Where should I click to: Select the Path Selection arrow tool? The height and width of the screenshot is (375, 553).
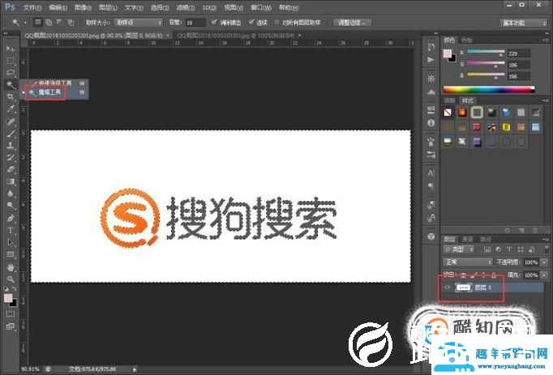tap(11, 242)
